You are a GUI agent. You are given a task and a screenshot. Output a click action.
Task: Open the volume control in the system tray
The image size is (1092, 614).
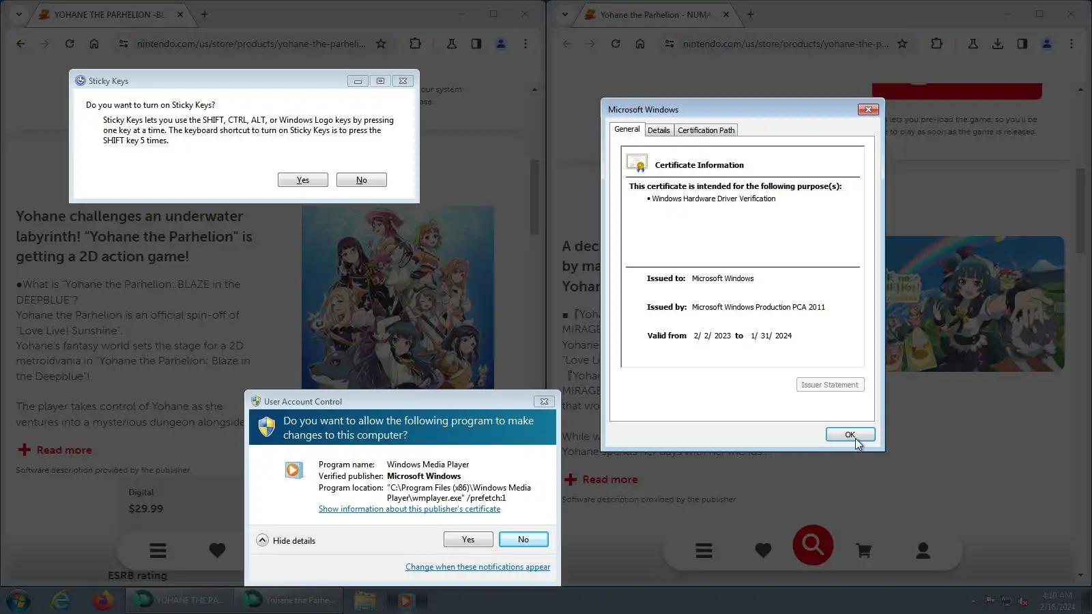click(1023, 601)
